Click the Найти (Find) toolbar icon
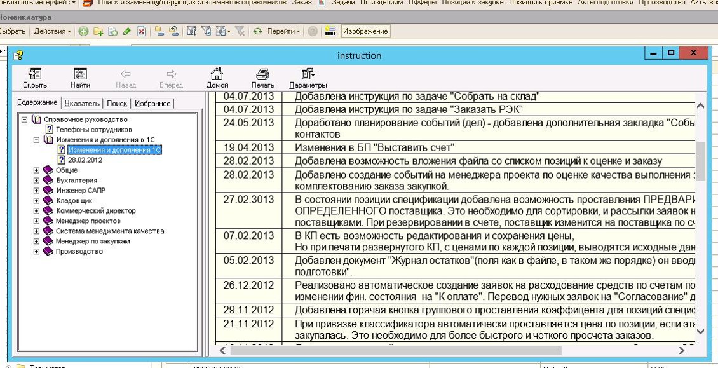718x368 pixels. [80, 74]
